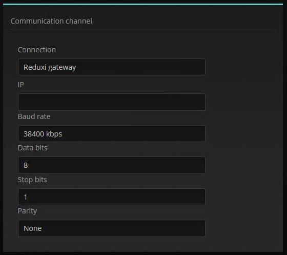Select the '38400 kbps' value text

(x=43, y=134)
